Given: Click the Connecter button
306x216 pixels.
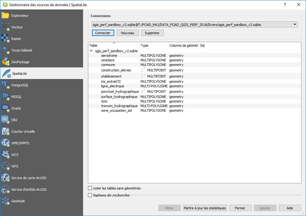Looking at the screenshot, I should (103, 33).
